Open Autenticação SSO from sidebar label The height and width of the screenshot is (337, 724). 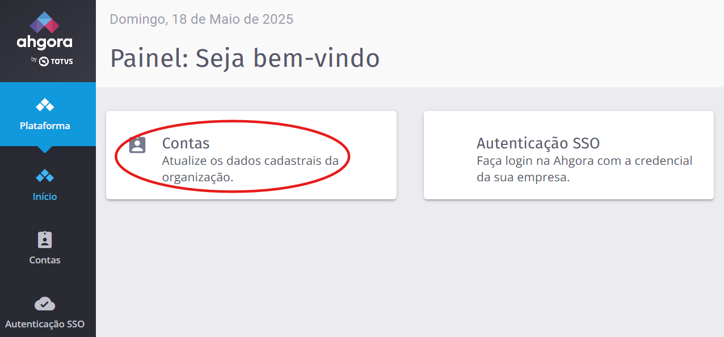(45, 325)
